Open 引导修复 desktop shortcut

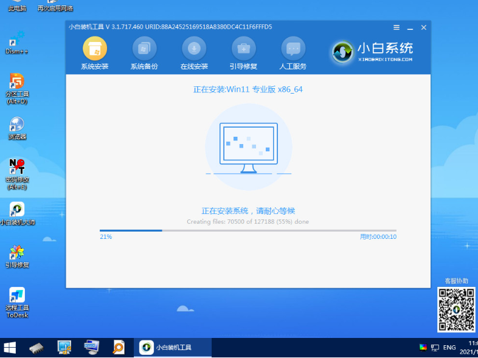coord(16,255)
